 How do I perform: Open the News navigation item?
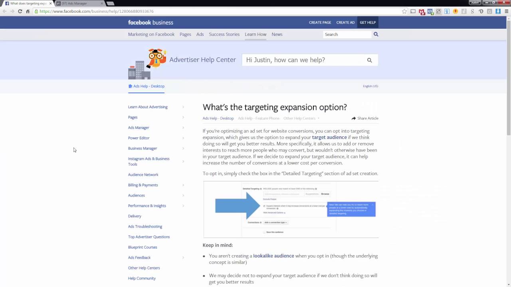point(277,34)
